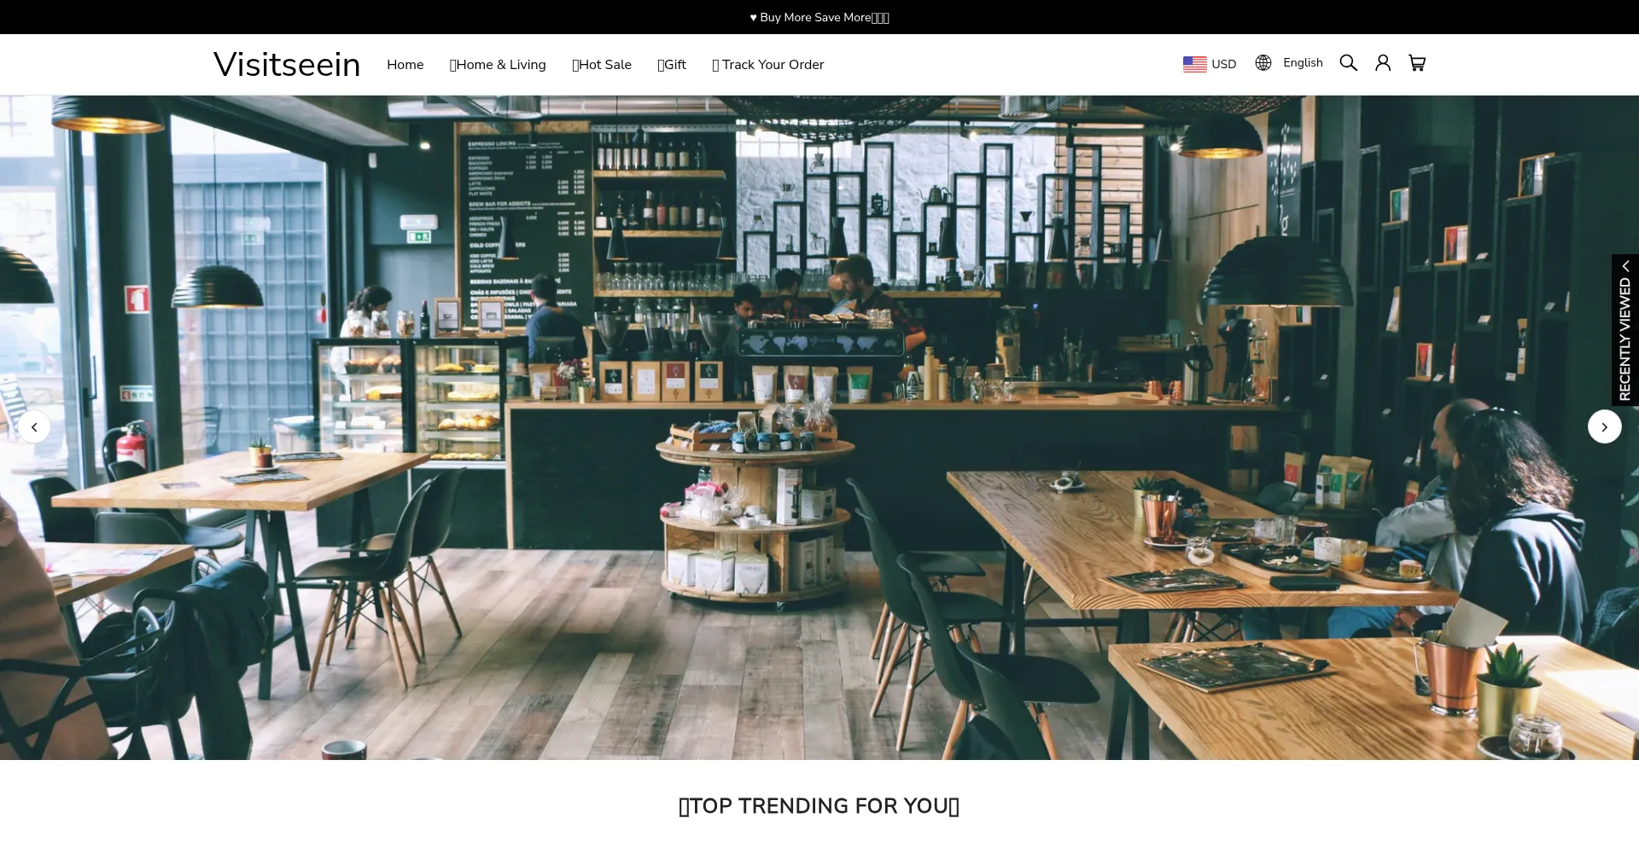The width and height of the screenshot is (1639, 847).
Task: Click the user account icon
Action: point(1383,63)
